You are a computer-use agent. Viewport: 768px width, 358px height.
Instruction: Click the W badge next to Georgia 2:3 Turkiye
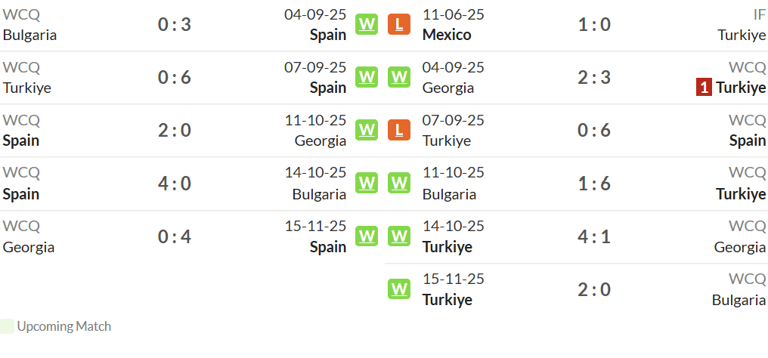pos(399,77)
